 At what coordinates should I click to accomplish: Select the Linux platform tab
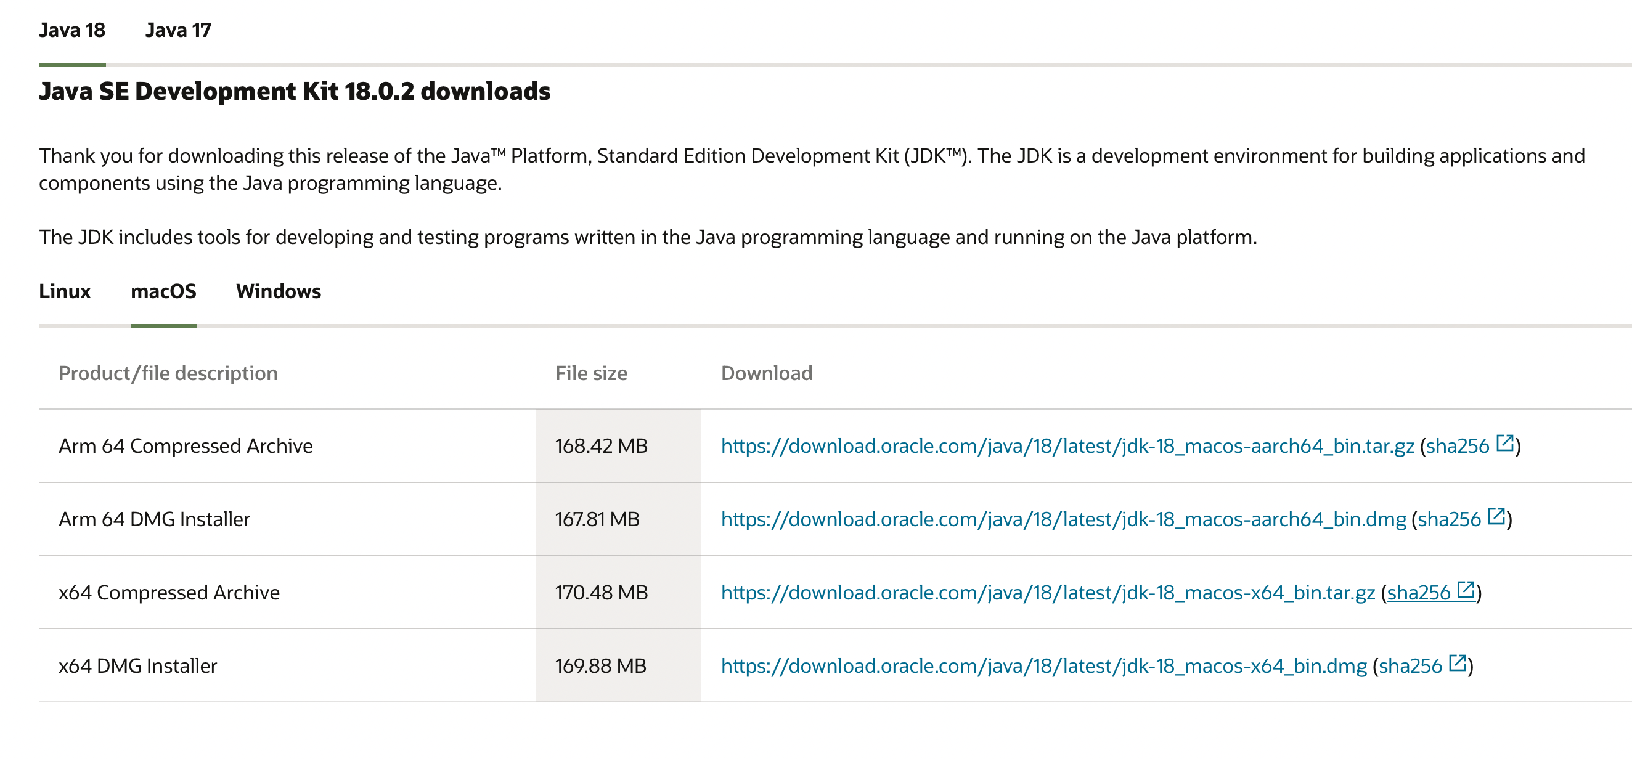point(65,291)
